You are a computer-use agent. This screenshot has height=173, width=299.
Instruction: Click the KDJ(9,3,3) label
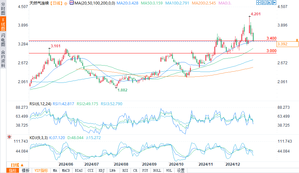(39, 138)
